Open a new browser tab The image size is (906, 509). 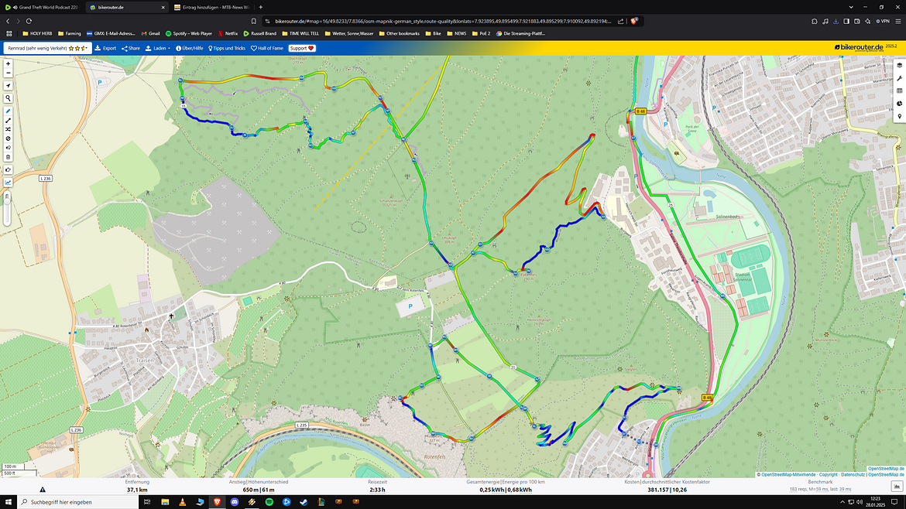261,8
